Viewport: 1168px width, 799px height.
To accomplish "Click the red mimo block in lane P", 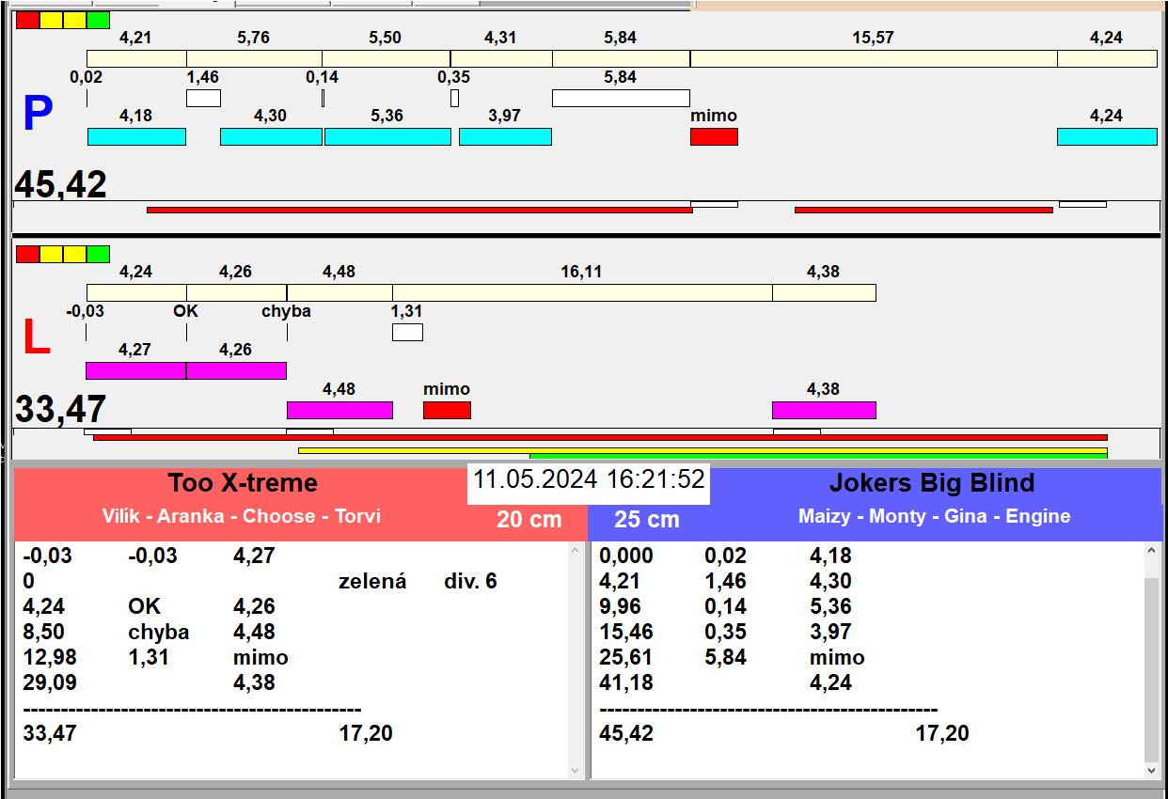I will 714,136.
